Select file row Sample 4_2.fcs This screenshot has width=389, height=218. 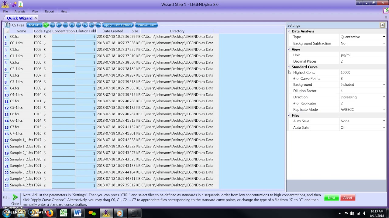point(111,185)
